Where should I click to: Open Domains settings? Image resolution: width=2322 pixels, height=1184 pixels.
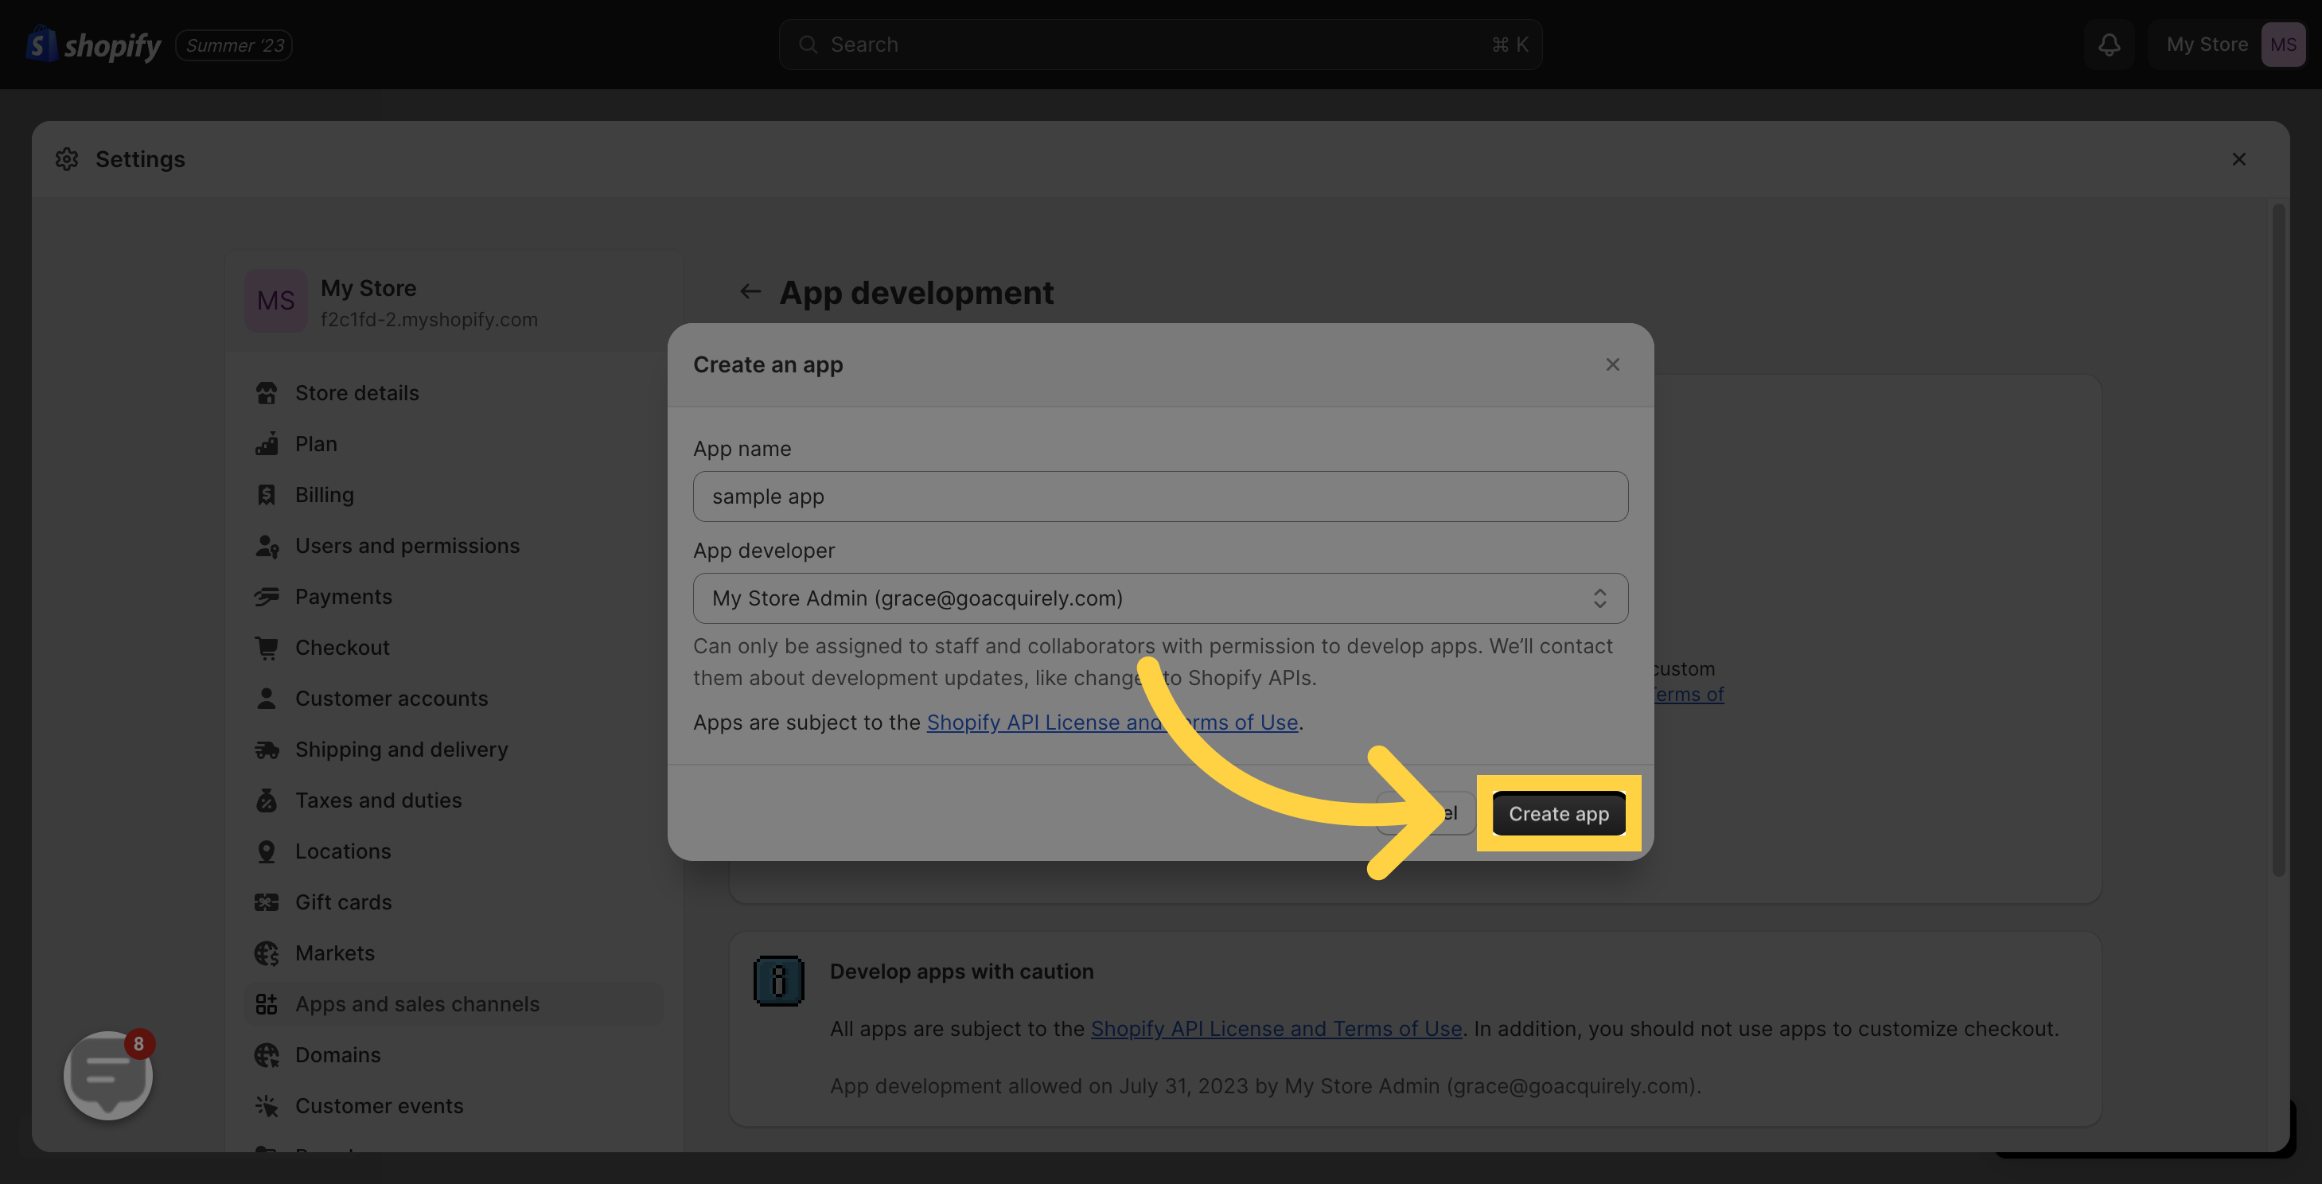454,1055
